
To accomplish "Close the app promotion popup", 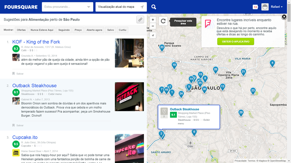I will [284, 17].
